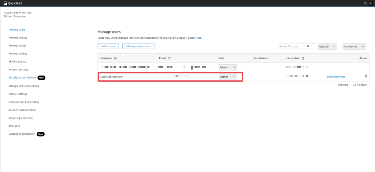Open the Admin role dropdown
The width and height of the screenshot is (375, 172).
(x=228, y=68)
